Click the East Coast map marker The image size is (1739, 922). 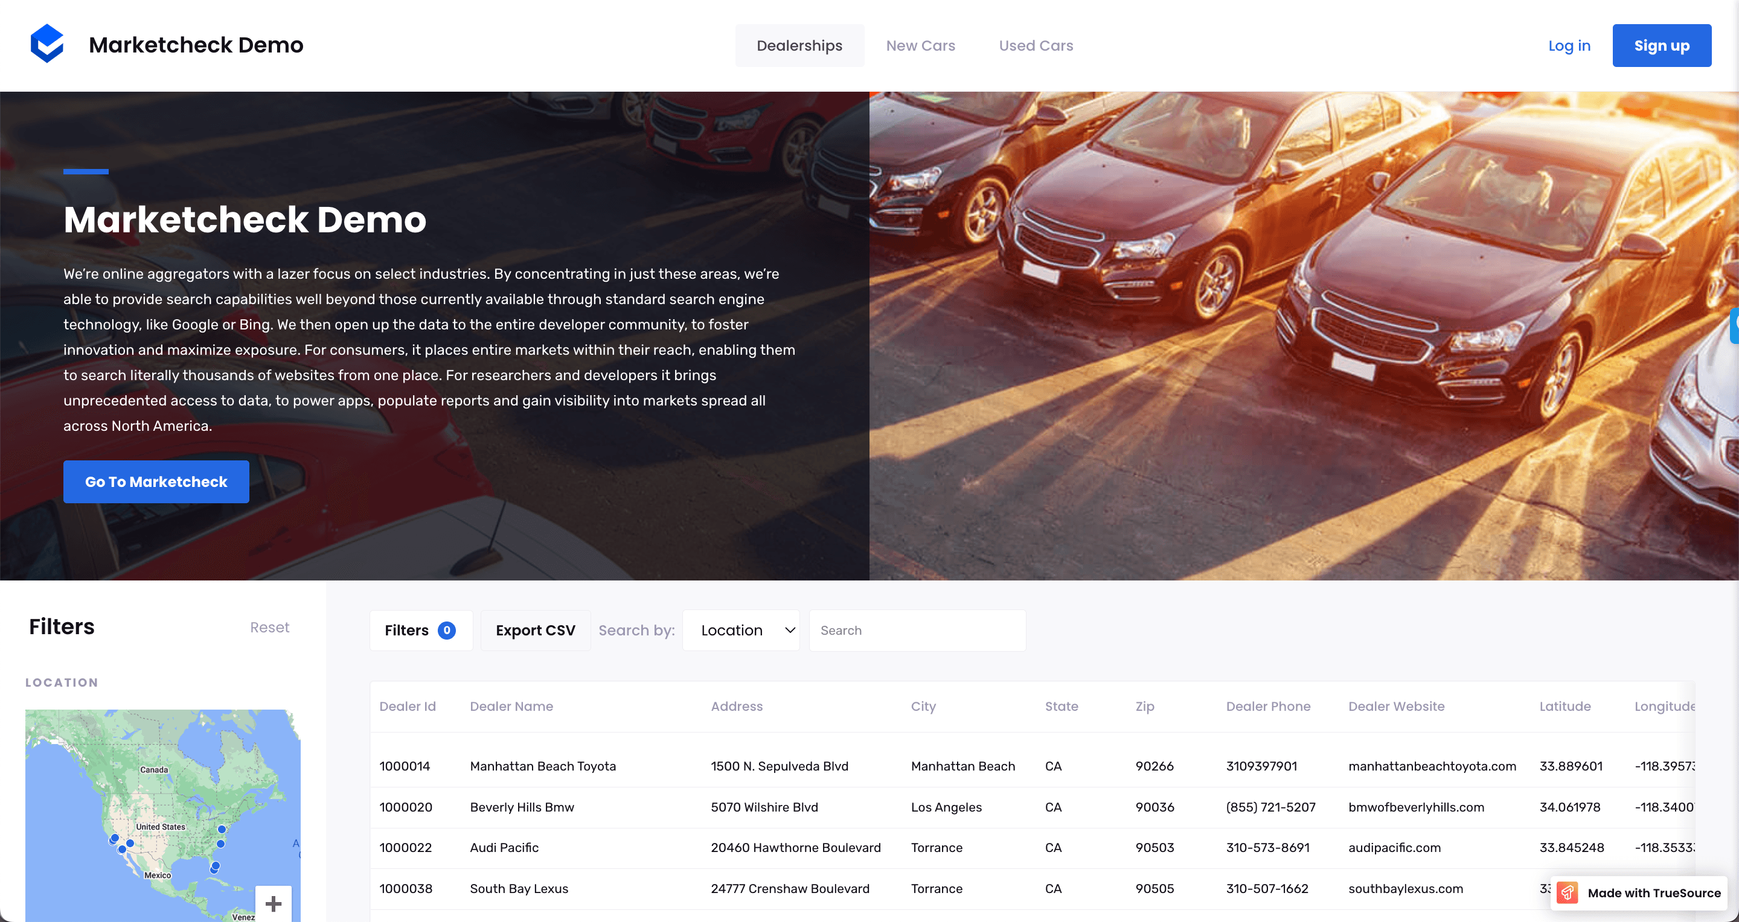click(x=222, y=829)
